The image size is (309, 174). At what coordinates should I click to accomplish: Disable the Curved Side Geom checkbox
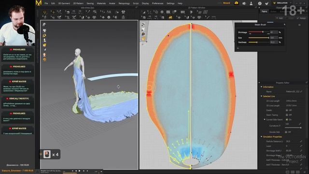287,119
